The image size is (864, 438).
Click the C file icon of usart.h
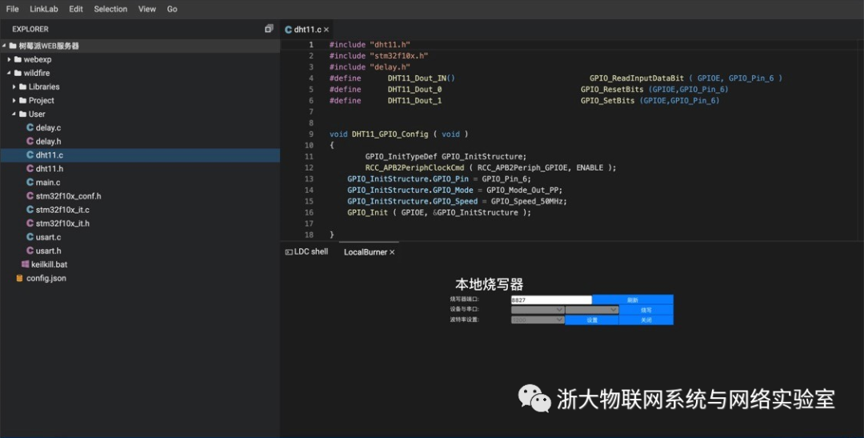[30, 251]
